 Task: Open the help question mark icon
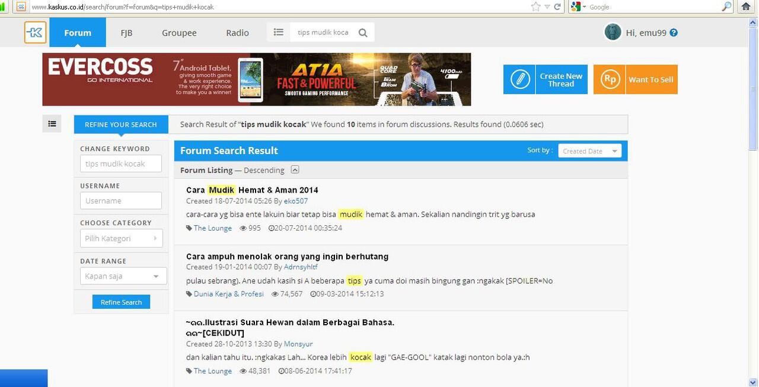(674, 33)
